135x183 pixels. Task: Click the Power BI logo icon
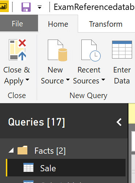pos(4,6)
